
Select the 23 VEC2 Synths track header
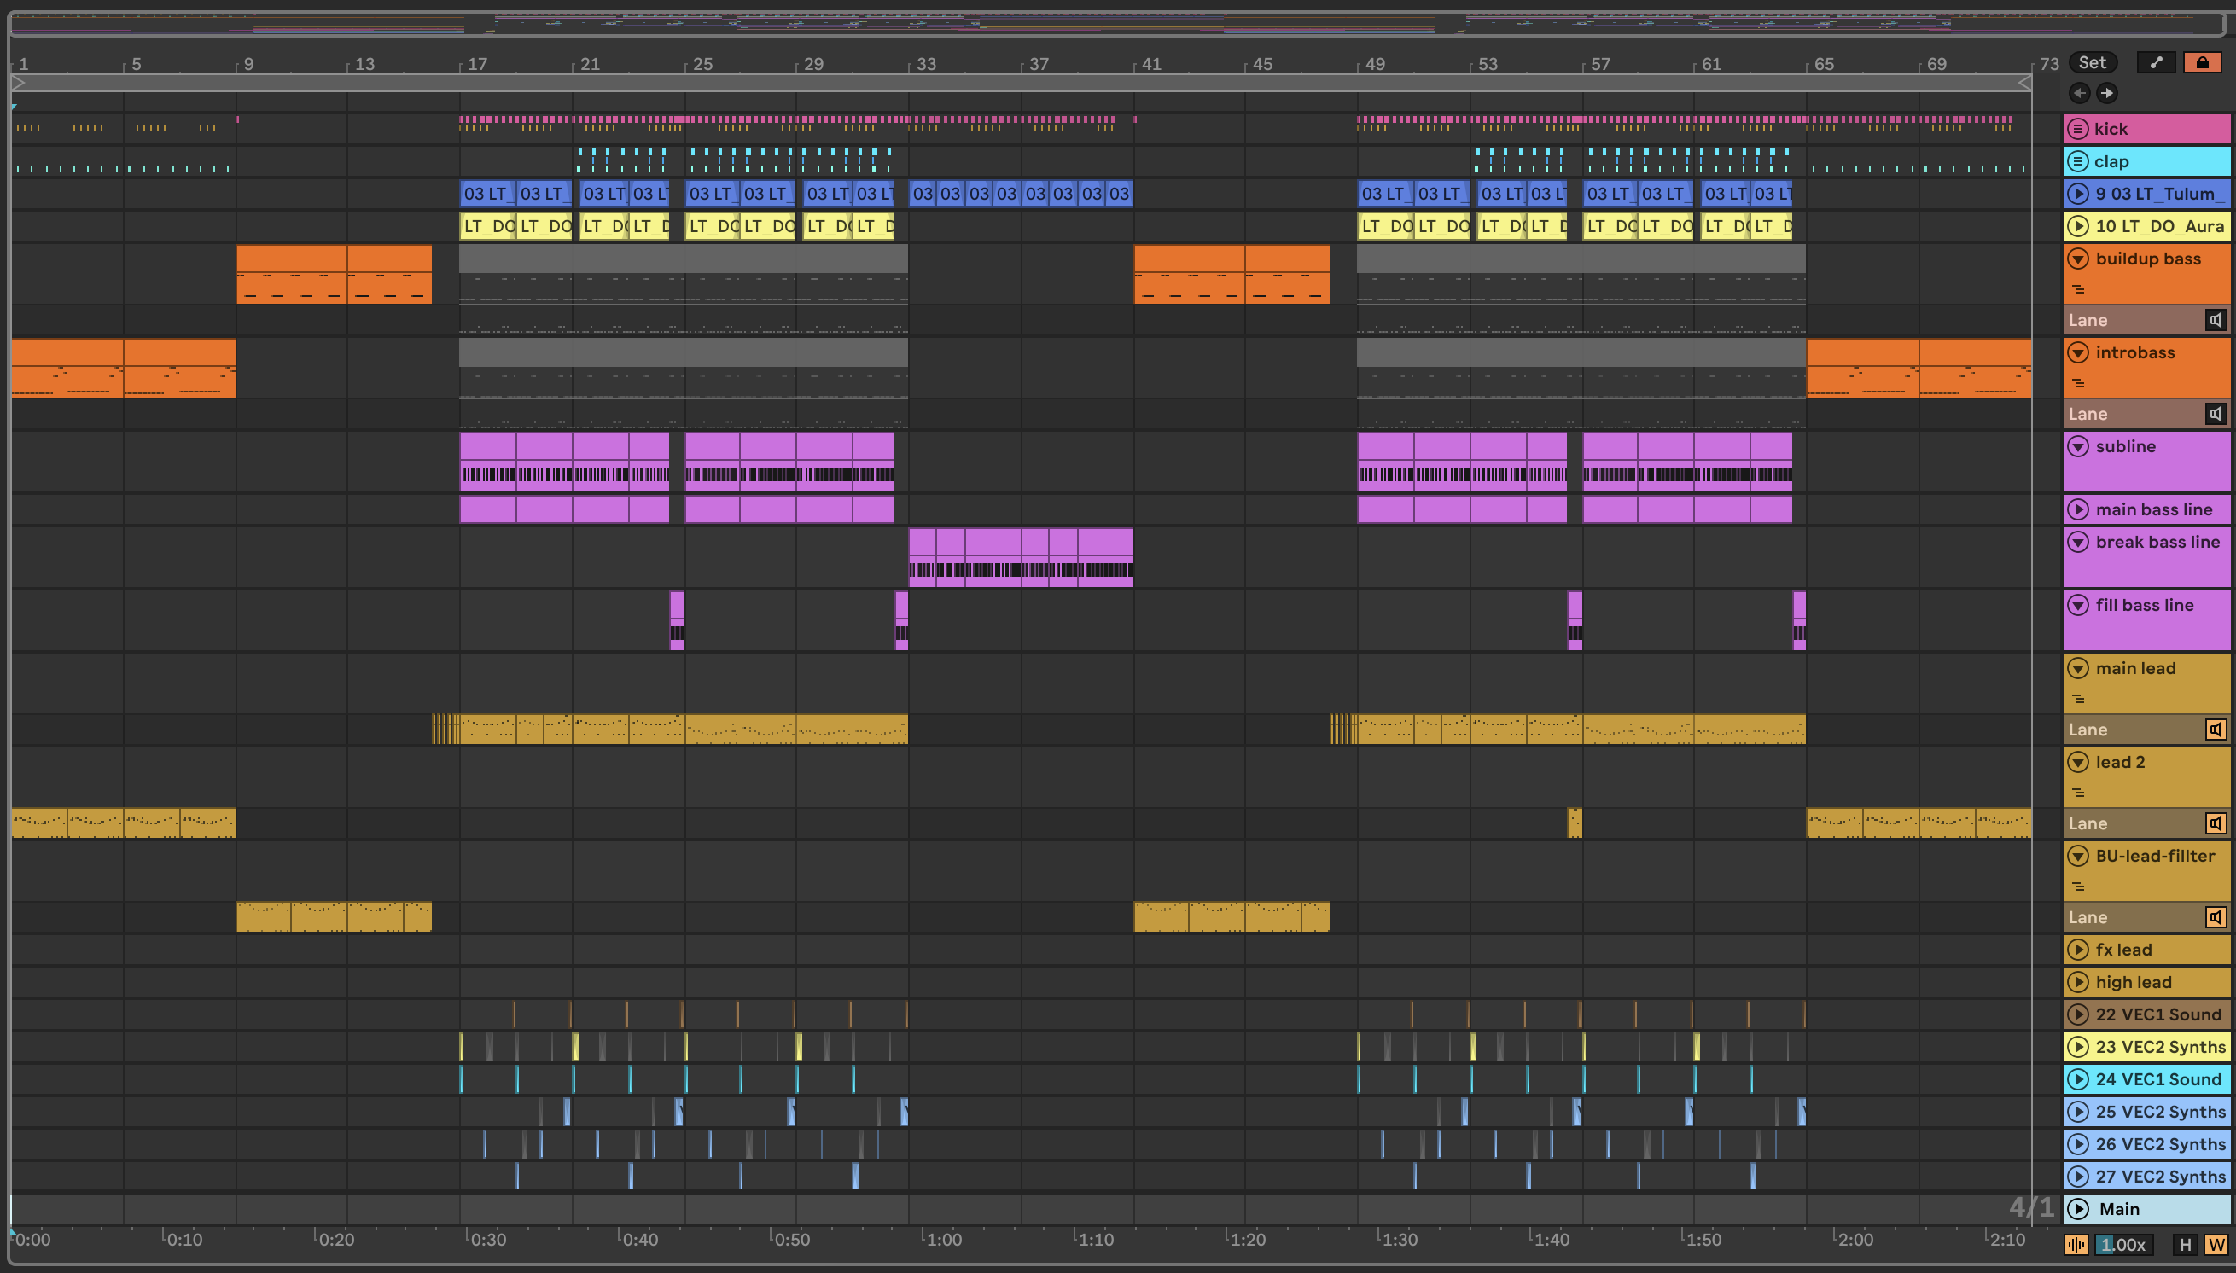click(x=2160, y=1047)
